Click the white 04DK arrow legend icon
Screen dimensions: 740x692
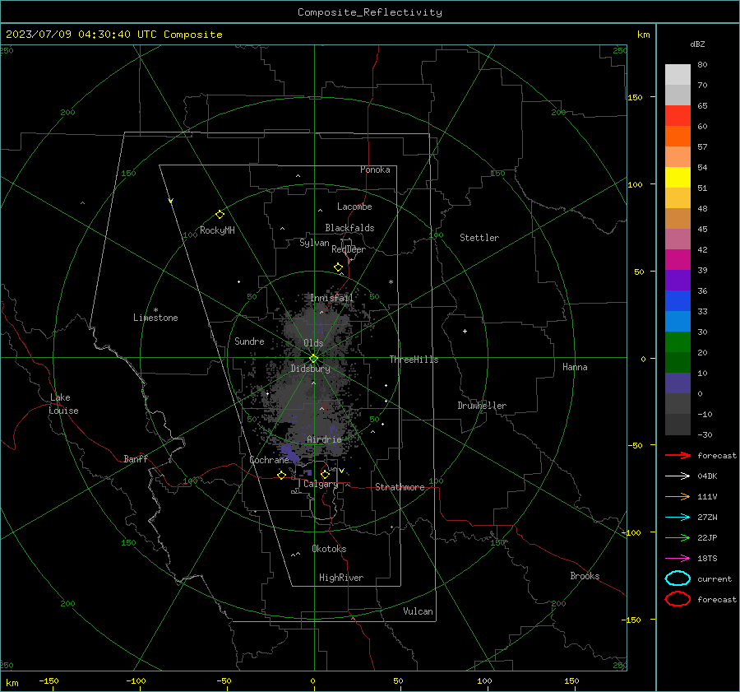pyautogui.click(x=678, y=476)
